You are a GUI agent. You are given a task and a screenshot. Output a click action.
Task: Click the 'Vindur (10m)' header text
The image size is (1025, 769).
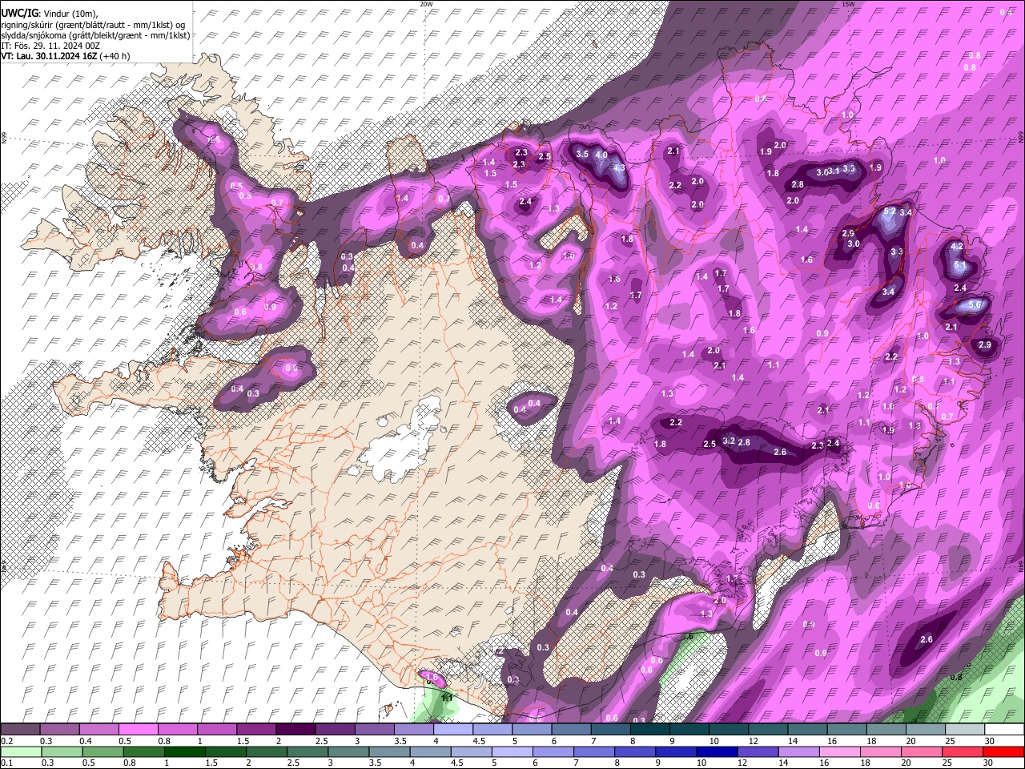(x=70, y=14)
